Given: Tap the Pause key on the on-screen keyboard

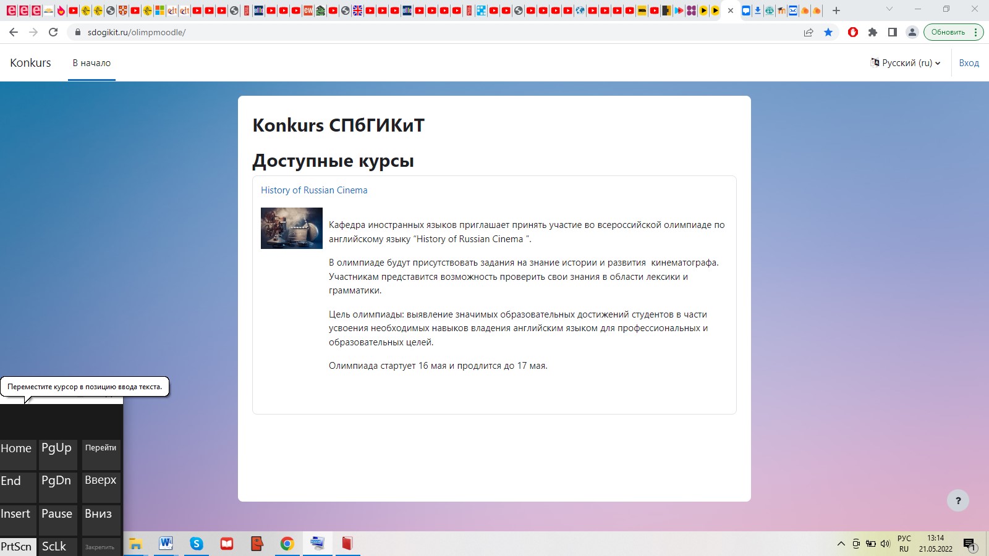Looking at the screenshot, I should point(58,520).
